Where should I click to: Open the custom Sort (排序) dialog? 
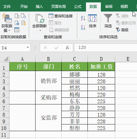pos(92,21)
